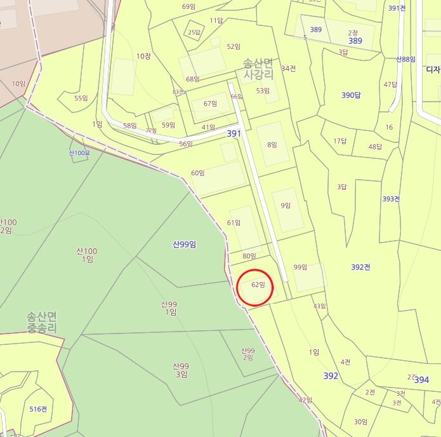The image size is (441, 437).
Task: Click the 67임 parcel label
Action: tap(211, 104)
